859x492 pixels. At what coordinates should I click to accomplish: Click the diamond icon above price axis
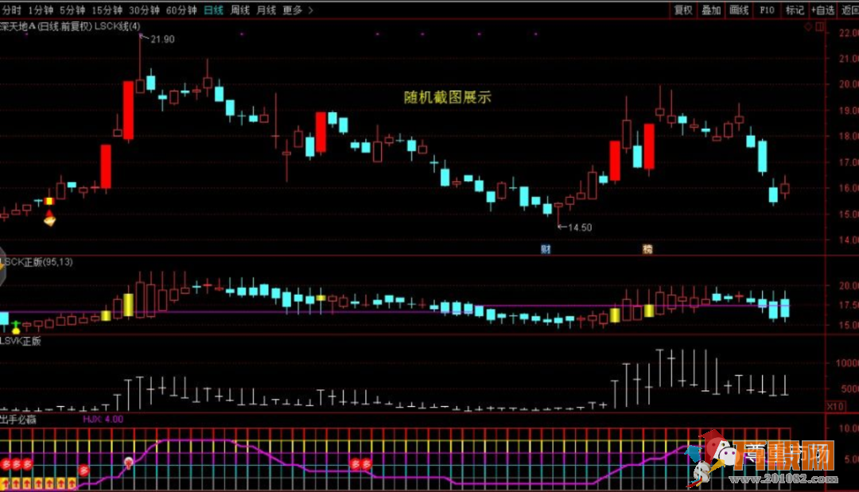click(x=808, y=26)
